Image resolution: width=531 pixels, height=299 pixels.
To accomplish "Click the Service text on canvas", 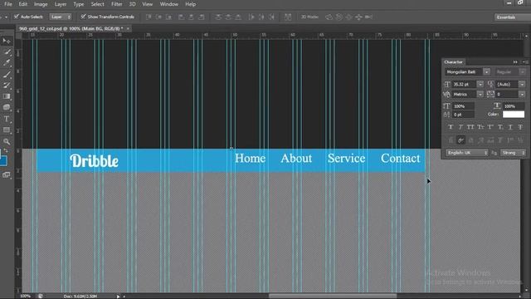I will (x=347, y=159).
